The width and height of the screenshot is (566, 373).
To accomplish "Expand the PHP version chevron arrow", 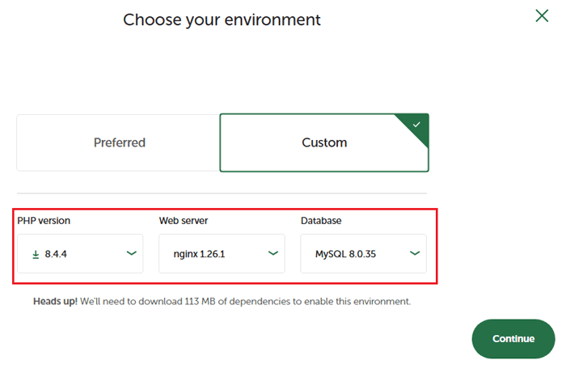I will coord(132,253).
